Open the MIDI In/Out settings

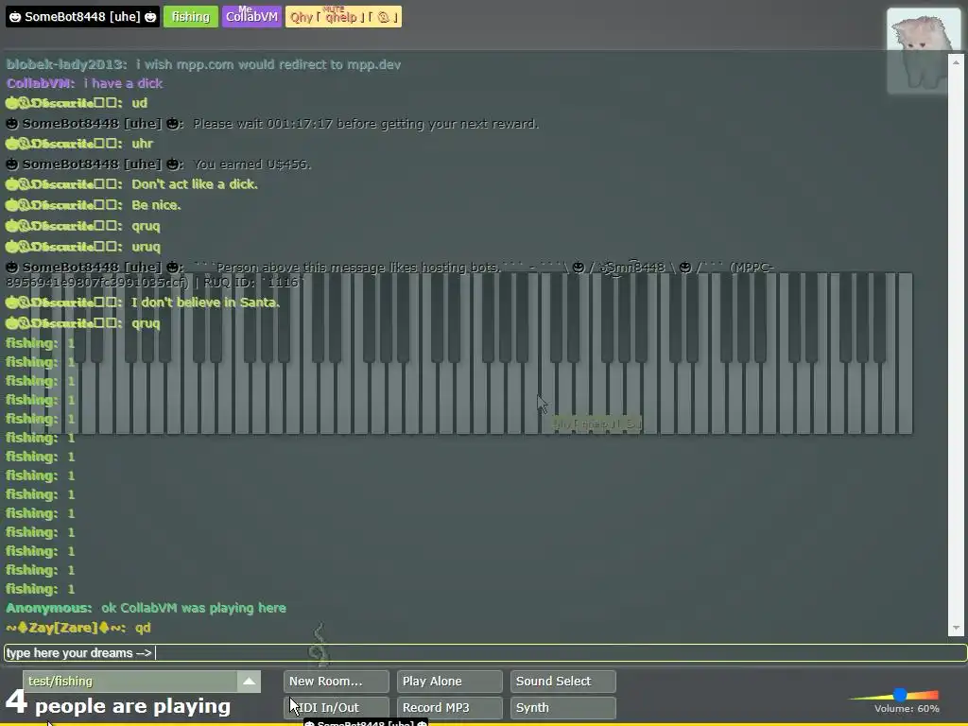337,707
